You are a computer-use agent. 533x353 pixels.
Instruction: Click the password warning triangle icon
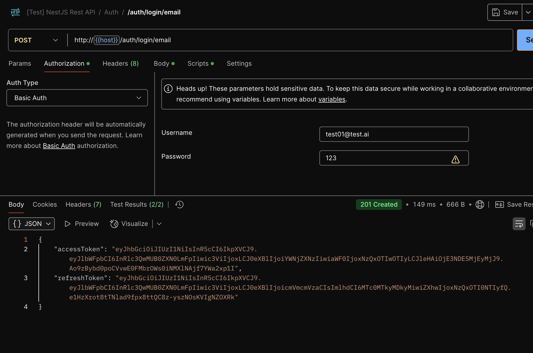(x=455, y=159)
